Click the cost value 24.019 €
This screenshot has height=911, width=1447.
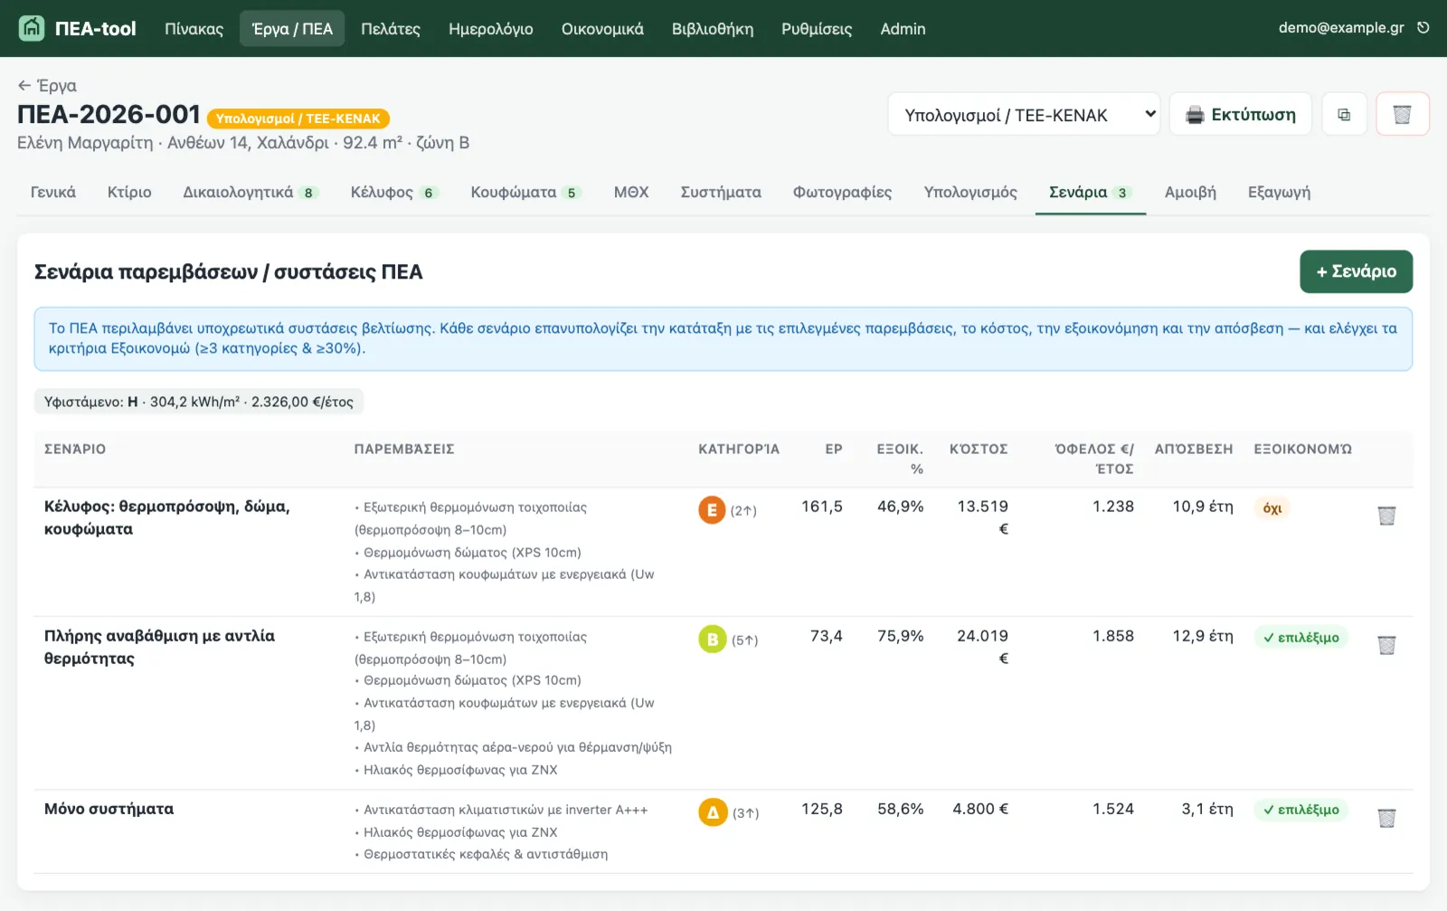(983, 647)
